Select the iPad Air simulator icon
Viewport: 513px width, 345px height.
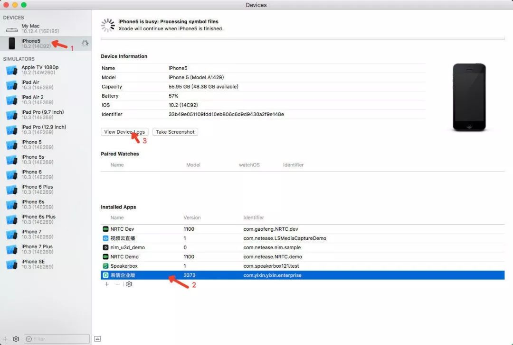click(x=11, y=85)
